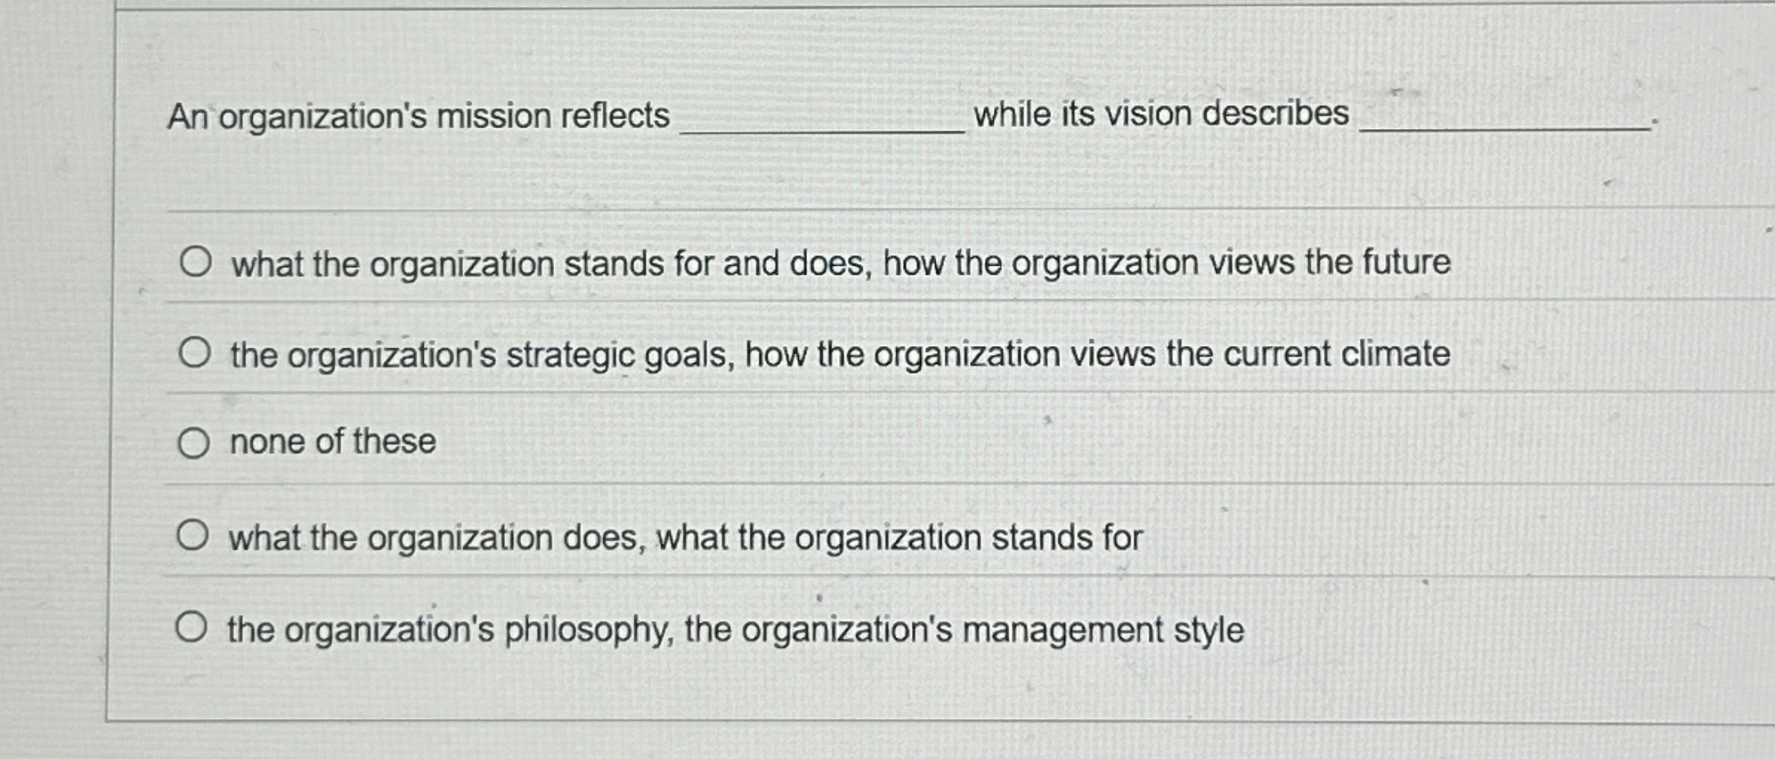Viewport: 1775px width, 759px height.
Task: Select the 'the organization's strategic goals' radio button
Action: point(195,352)
